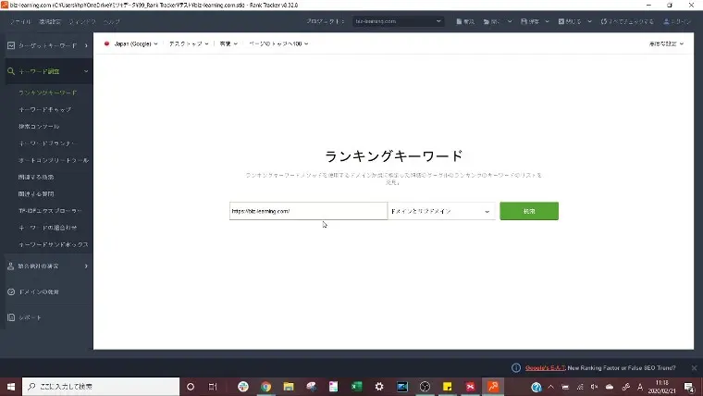
Task: Expand the Target Keywords (ターゲットキーワード) section
Action: point(46,45)
